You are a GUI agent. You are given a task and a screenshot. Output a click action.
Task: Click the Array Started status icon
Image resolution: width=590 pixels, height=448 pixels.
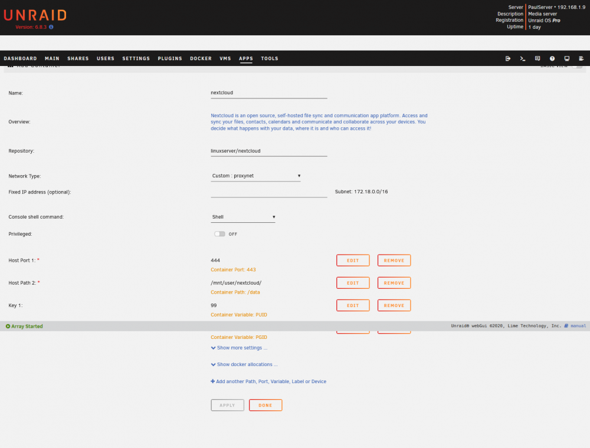click(x=8, y=326)
